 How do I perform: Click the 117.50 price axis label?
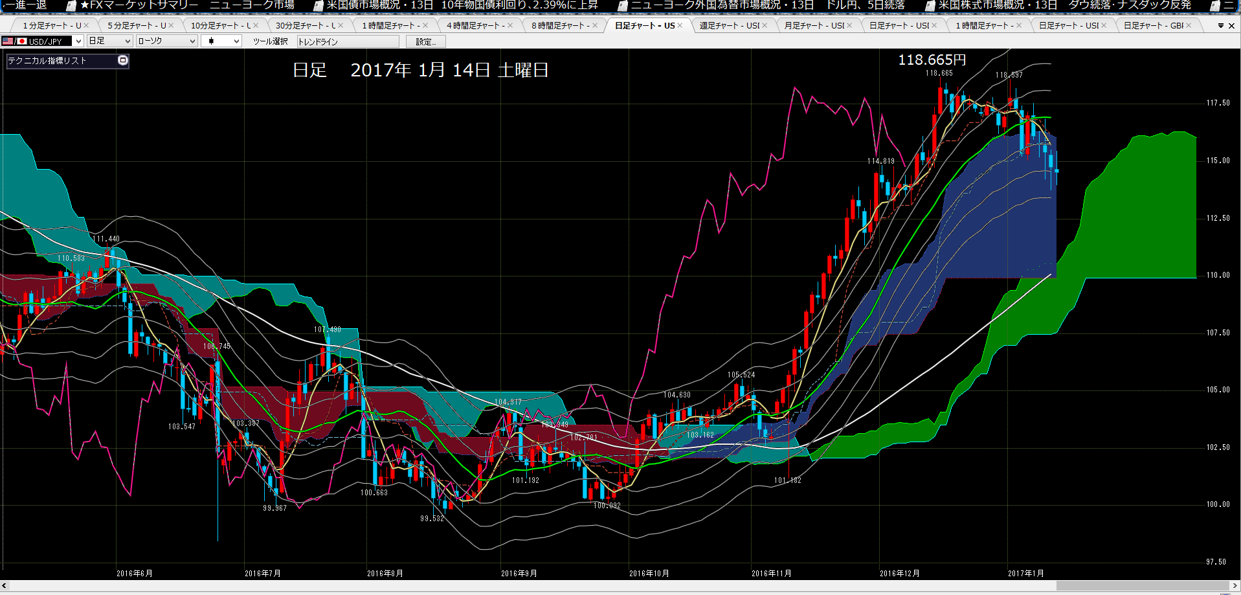1218,103
